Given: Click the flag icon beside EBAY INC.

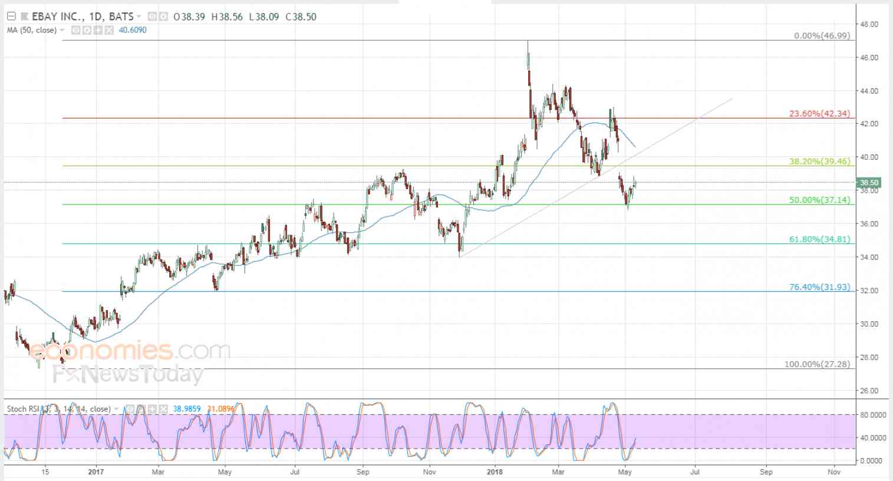Looking at the screenshot, I should (x=24, y=17).
